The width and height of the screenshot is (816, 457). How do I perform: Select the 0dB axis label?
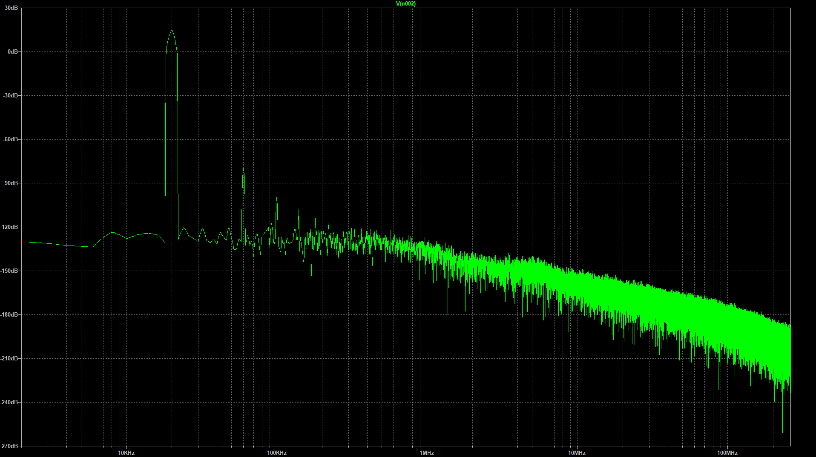coord(13,51)
